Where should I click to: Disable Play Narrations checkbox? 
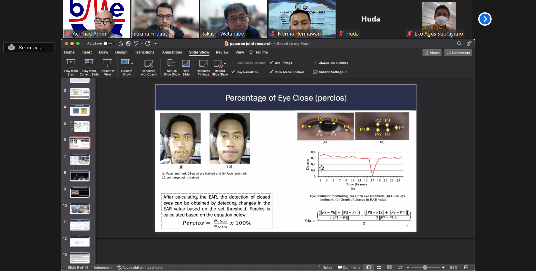tap(233, 72)
